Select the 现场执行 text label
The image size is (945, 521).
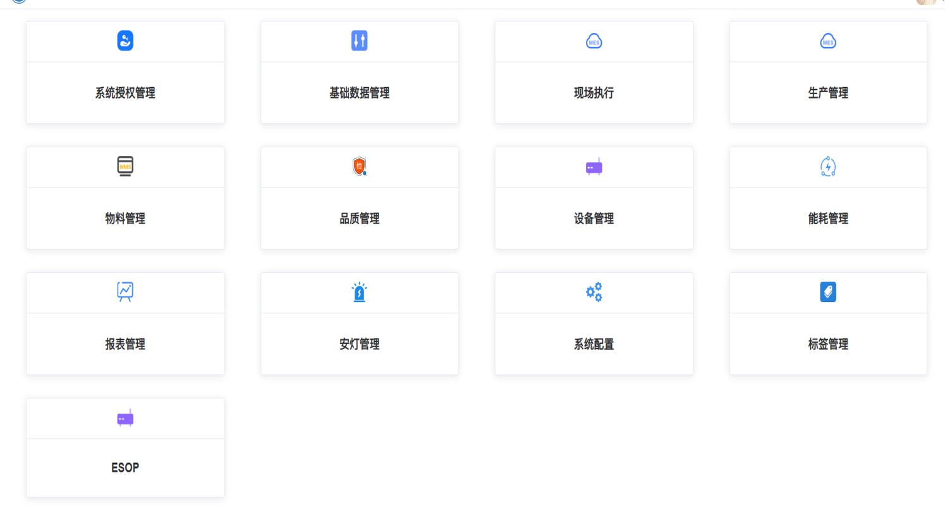point(594,93)
